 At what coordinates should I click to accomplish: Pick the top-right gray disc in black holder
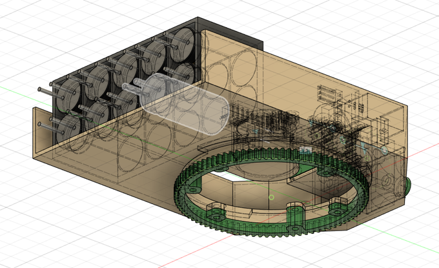click(182, 42)
